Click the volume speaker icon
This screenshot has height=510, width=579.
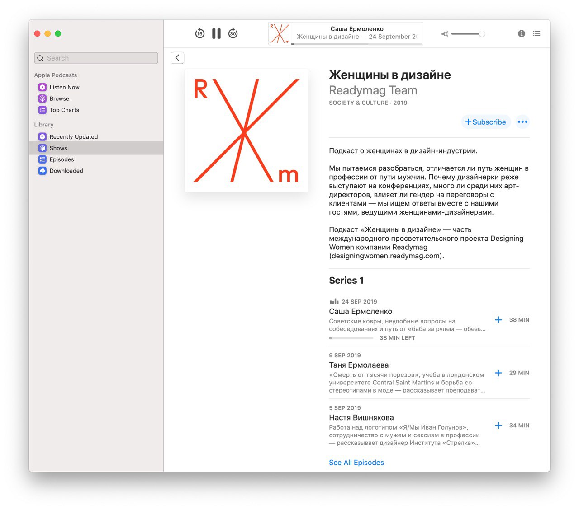pyautogui.click(x=445, y=34)
